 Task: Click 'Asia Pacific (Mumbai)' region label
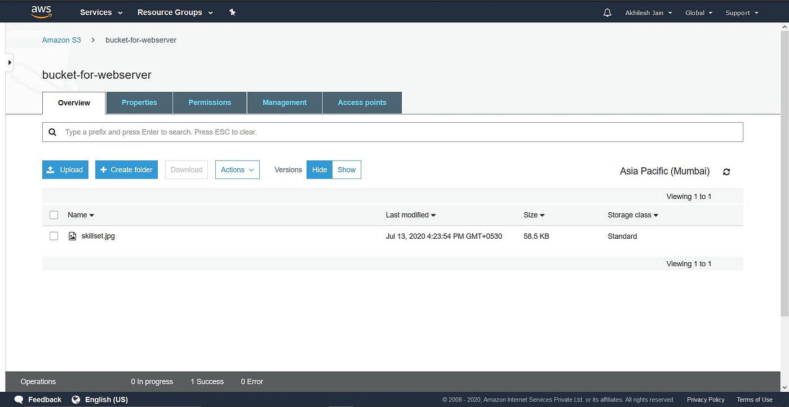pos(664,171)
